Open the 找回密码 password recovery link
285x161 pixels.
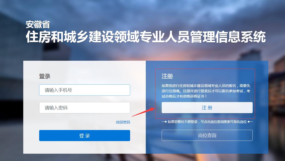(x=123, y=122)
